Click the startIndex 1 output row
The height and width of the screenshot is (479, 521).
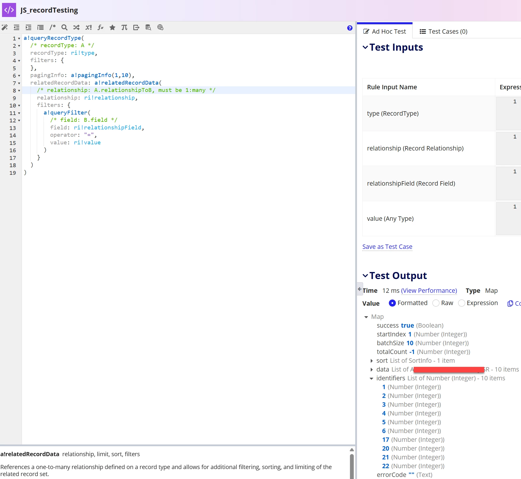422,334
